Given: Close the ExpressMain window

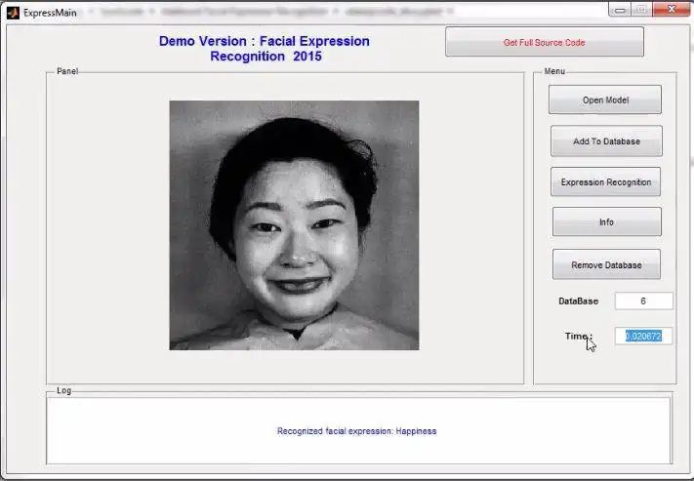Looking at the screenshot, I should 672,10.
